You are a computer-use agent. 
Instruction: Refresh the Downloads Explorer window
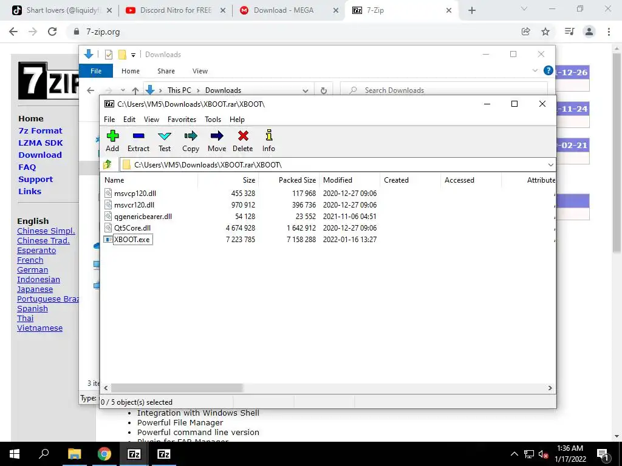(324, 91)
